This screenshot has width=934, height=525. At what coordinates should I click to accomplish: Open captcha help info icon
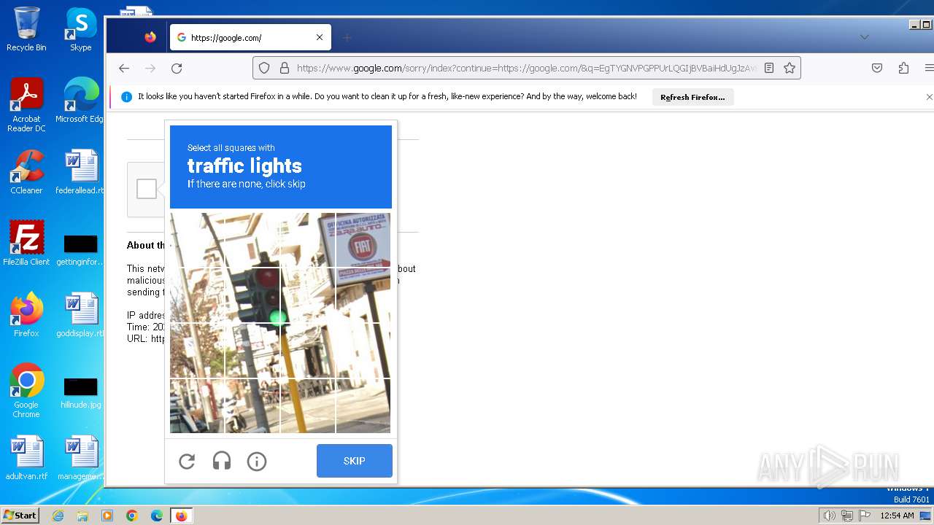click(x=257, y=461)
